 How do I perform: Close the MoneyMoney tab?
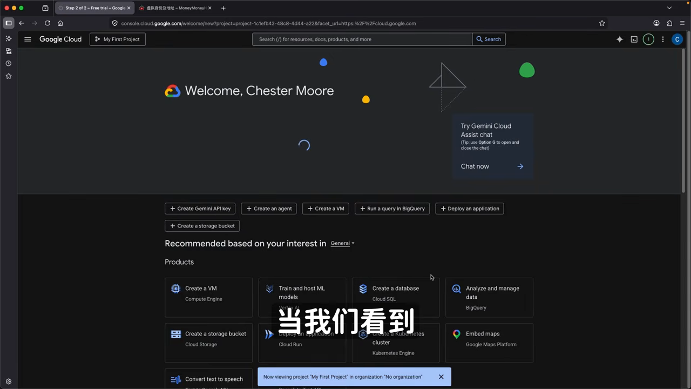pyautogui.click(x=209, y=8)
